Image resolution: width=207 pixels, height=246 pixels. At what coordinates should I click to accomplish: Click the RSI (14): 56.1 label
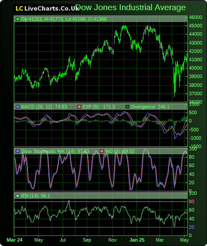coord(36,196)
